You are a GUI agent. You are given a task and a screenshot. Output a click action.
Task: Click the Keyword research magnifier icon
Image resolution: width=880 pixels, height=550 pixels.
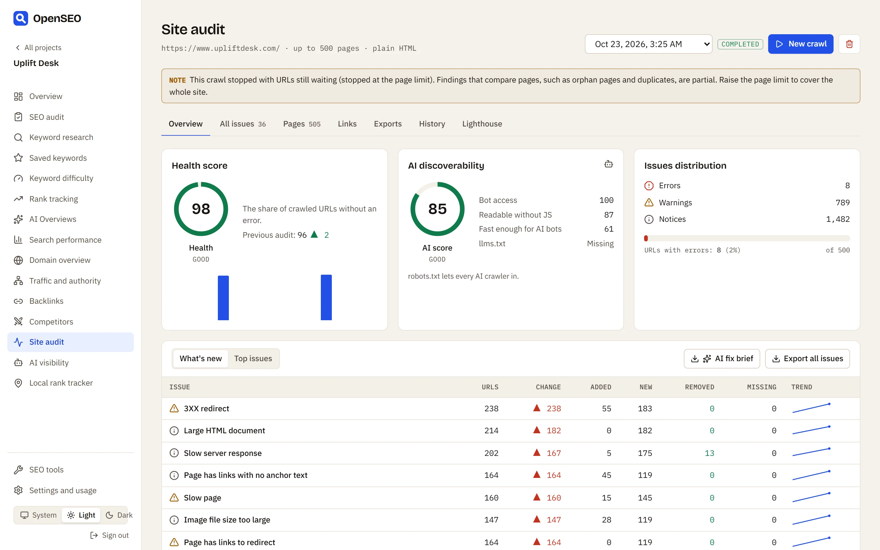click(18, 137)
